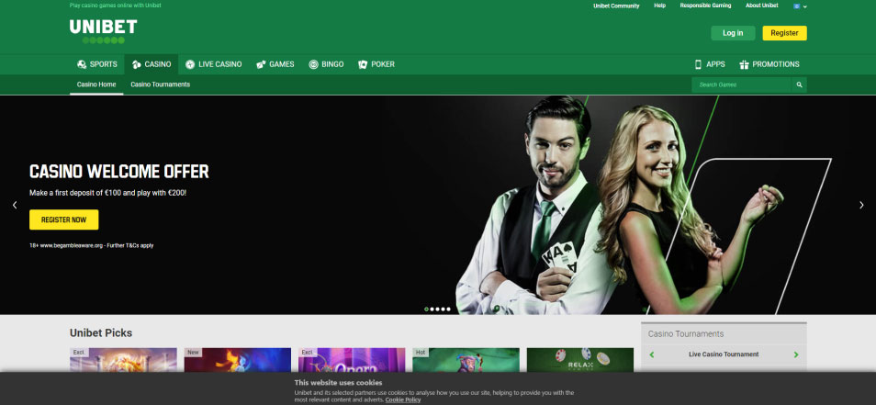The image size is (876, 405).
Task: Click the Register Now banner button
Action: click(x=63, y=219)
